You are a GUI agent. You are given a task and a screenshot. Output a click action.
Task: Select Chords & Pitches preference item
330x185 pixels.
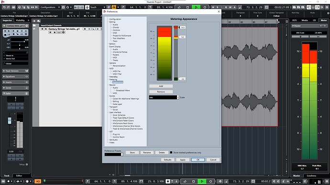tap(120, 52)
